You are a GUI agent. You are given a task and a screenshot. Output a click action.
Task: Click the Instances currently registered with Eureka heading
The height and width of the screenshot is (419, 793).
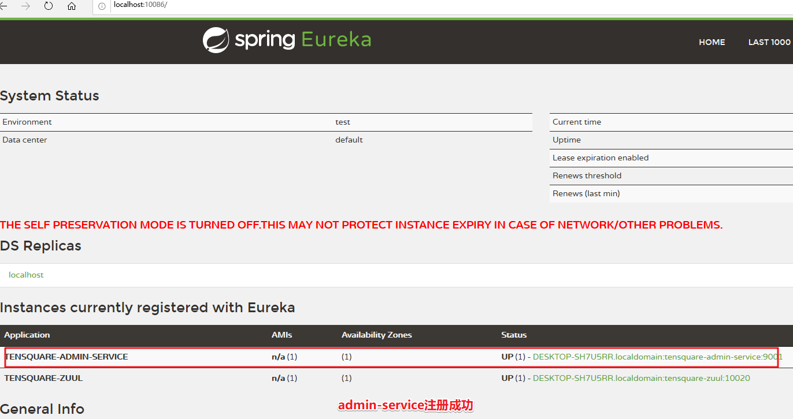coord(147,308)
